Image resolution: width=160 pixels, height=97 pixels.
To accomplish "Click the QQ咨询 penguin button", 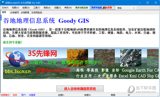I will coord(109,8).
